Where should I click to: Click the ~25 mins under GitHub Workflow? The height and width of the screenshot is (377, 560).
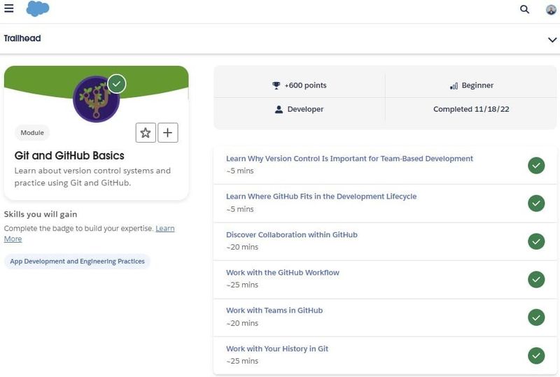coord(242,285)
